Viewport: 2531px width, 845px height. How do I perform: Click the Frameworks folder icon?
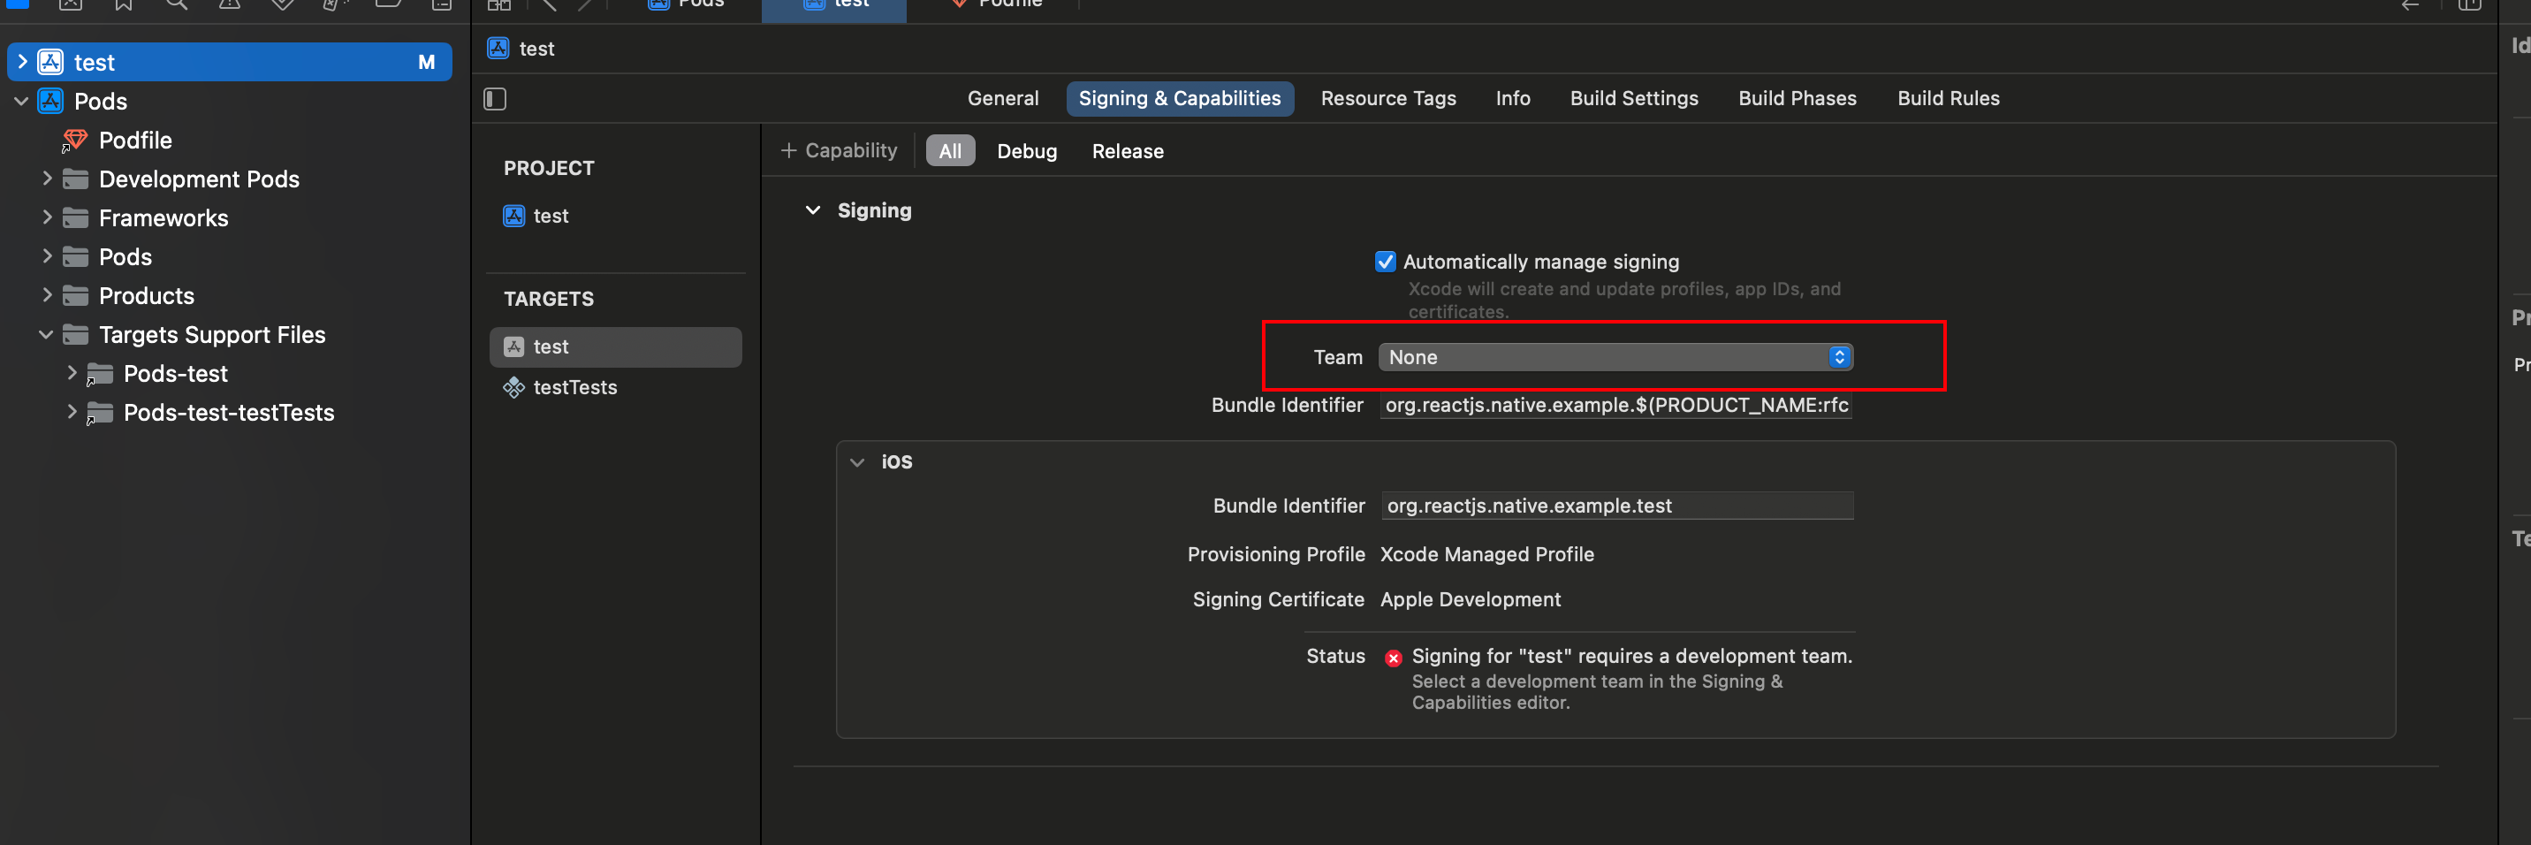76,218
